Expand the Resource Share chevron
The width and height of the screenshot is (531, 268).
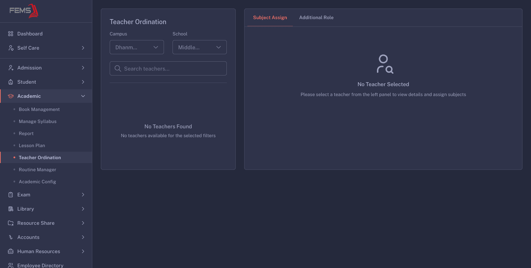pos(83,223)
